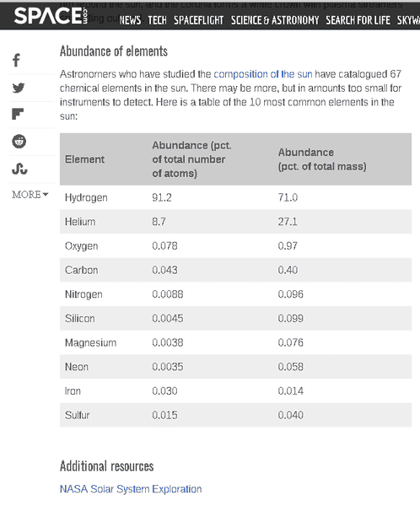The image size is (420, 506).
Task: Click the Flipboard share icon
Action: [18, 114]
